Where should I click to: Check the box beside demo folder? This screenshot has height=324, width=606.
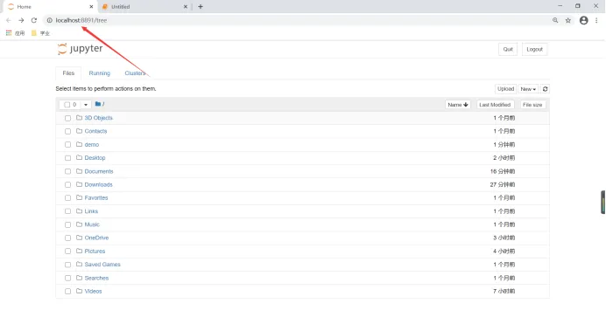(x=67, y=145)
